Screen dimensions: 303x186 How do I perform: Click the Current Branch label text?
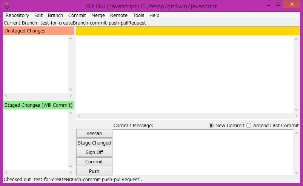pyautogui.click(x=75, y=23)
